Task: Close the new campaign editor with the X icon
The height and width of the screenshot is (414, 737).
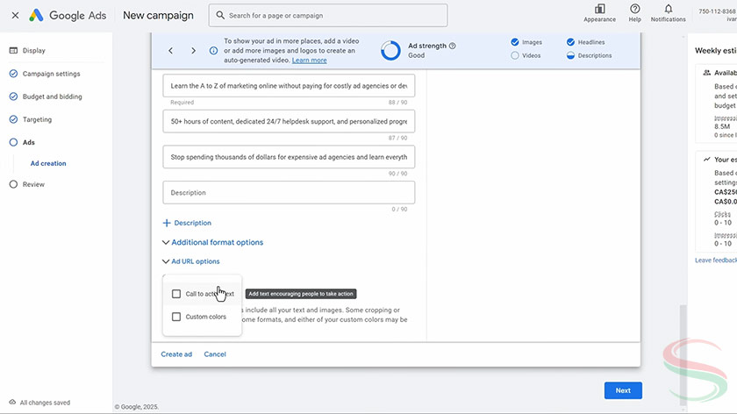Action: coord(15,16)
